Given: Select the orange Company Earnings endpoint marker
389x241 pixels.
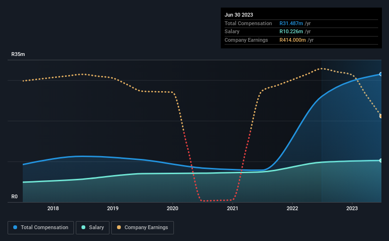Looking at the screenshot, I should tap(381, 116).
